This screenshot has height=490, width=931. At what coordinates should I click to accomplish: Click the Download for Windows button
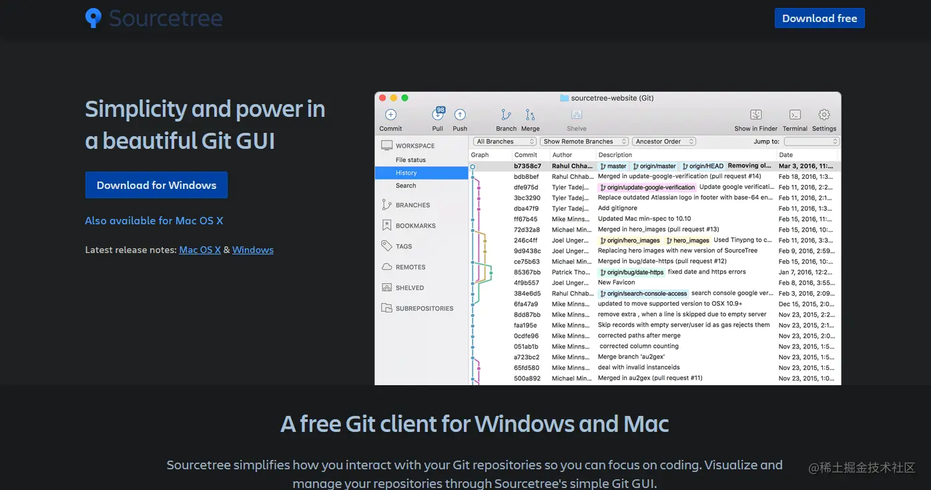tap(156, 185)
